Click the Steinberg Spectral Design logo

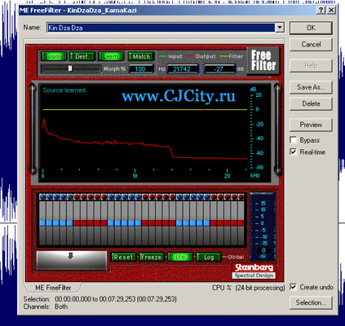click(254, 271)
